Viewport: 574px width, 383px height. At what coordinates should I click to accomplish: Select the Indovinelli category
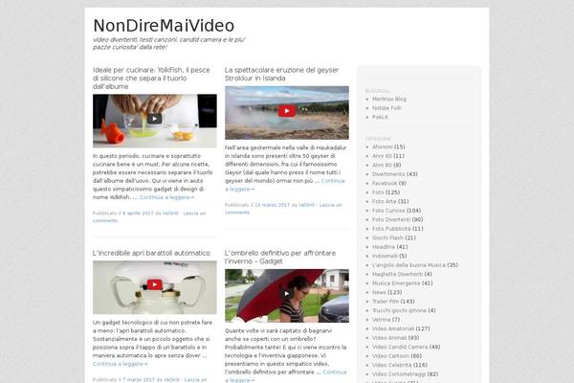(385, 257)
